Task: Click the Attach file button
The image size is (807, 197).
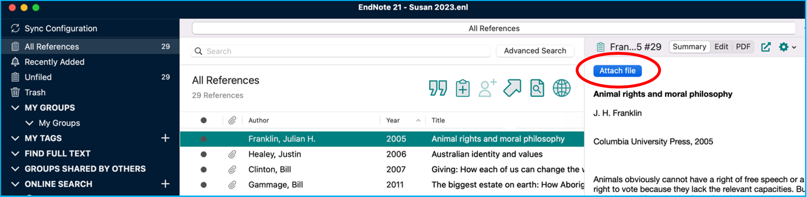Action: click(618, 70)
